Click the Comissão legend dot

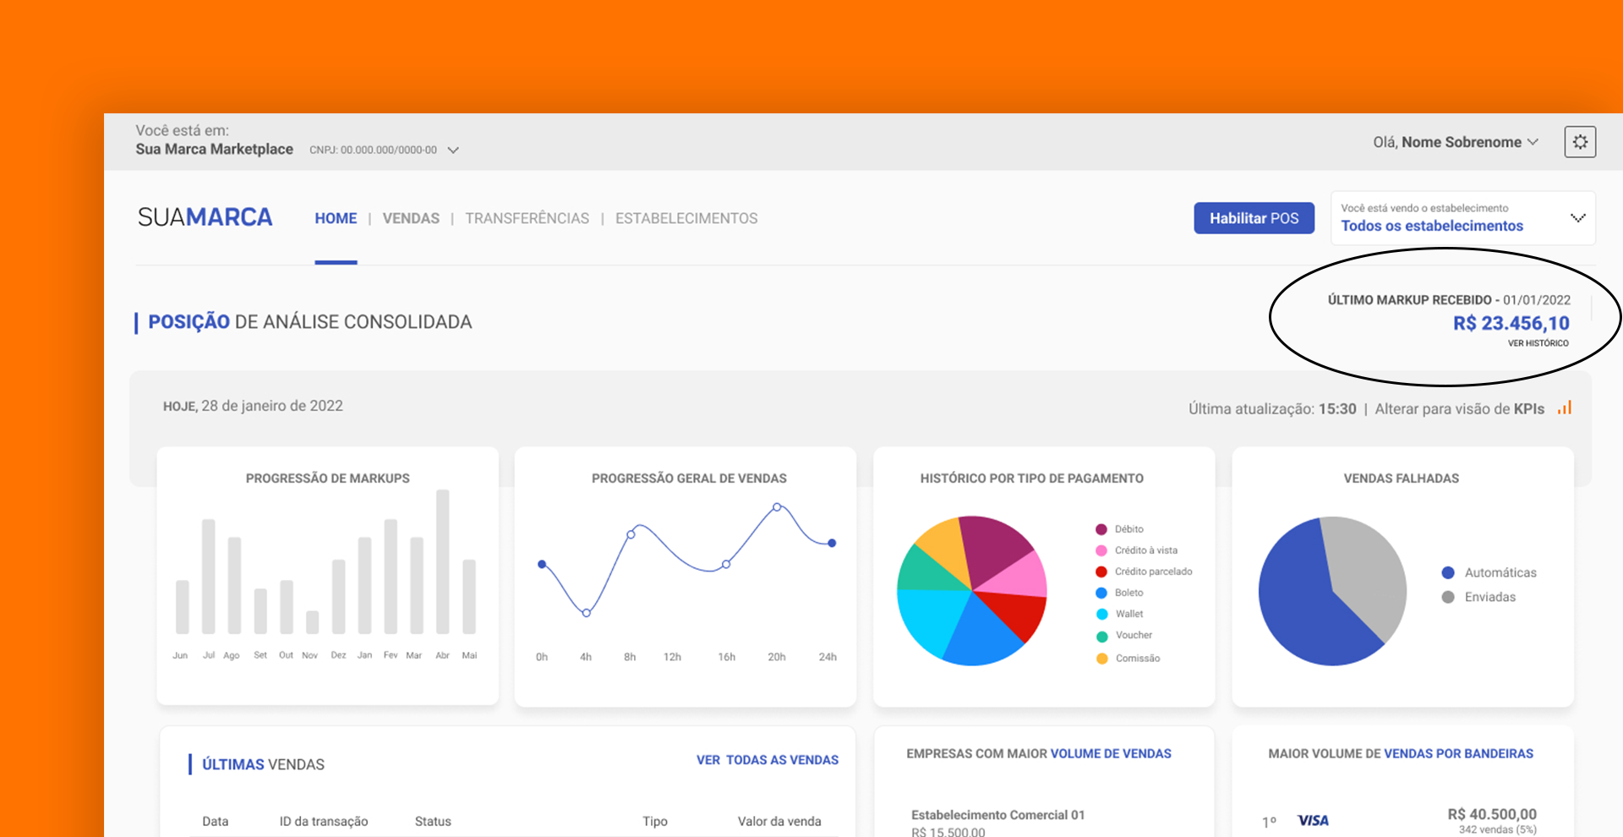pos(1102,659)
